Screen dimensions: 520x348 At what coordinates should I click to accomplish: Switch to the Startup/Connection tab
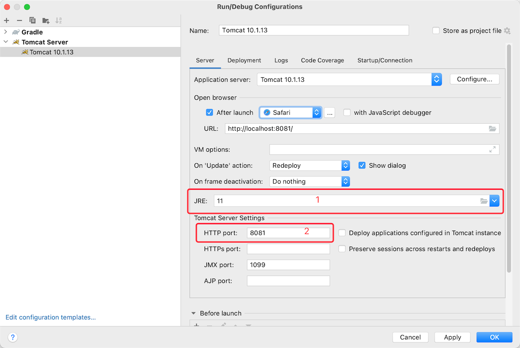coord(384,60)
